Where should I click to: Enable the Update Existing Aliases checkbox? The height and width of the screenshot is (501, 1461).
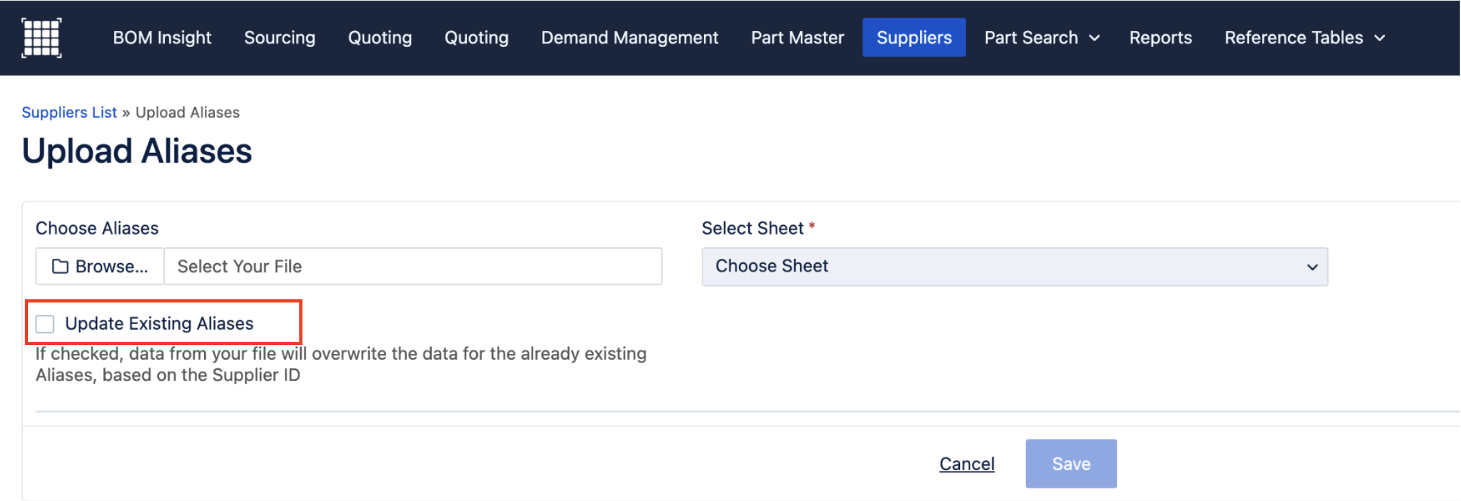[x=45, y=324]
